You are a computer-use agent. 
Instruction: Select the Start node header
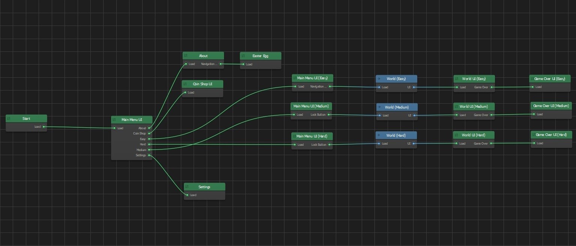tap(26, 118)
